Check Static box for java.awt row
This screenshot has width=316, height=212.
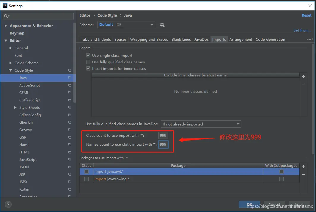coord(87,172)
